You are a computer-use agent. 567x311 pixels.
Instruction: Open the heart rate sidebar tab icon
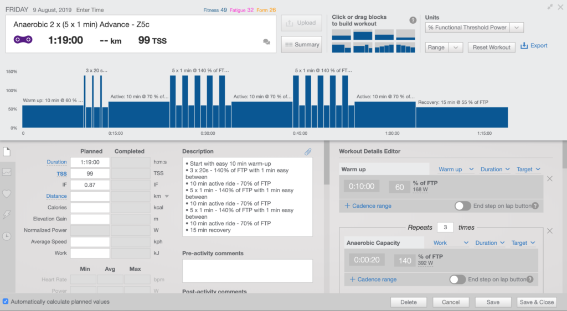(x=7, y=194)
